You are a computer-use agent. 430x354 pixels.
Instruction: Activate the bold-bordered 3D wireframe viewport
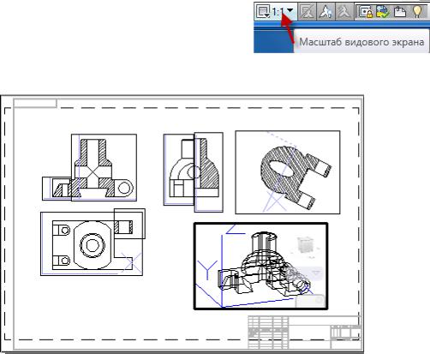(x=260, y=266)
